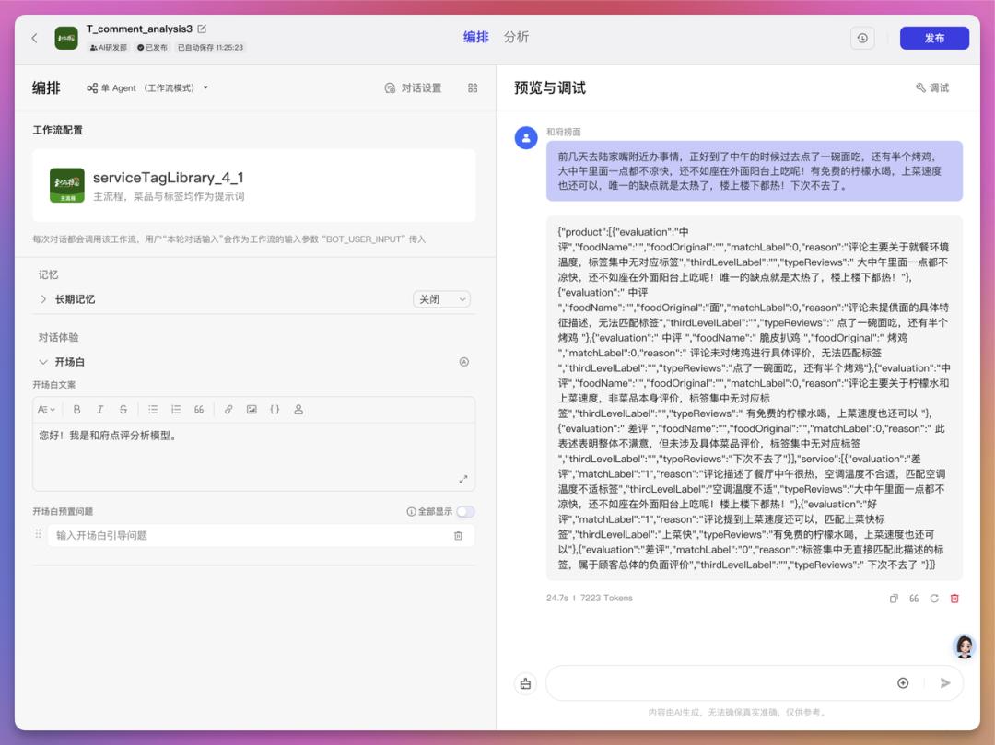Toggle italic formatting in opening text editor
Viewport: 995px width, 745px height.
point(99,410)
